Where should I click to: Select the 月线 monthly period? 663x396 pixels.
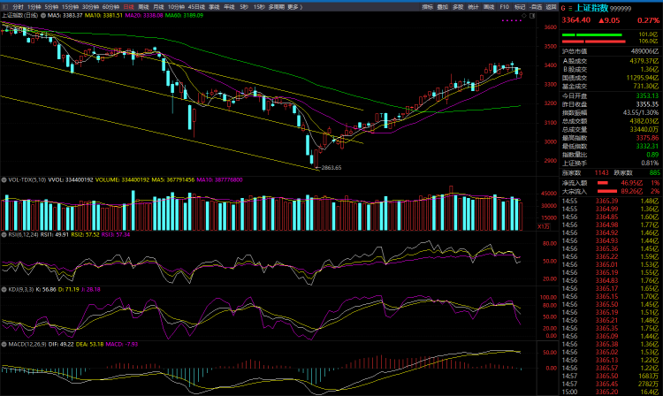click(158, 6)
